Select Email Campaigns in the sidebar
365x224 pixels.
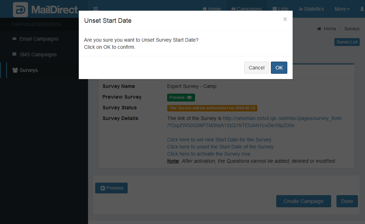39,39
